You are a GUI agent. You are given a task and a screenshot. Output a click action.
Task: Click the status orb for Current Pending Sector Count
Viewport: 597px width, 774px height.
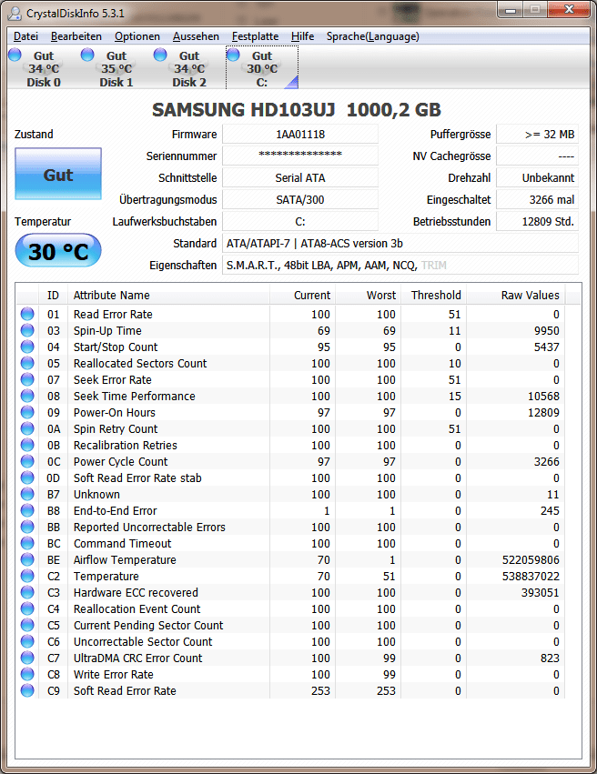pyautogui.click(x=27, y=625)
